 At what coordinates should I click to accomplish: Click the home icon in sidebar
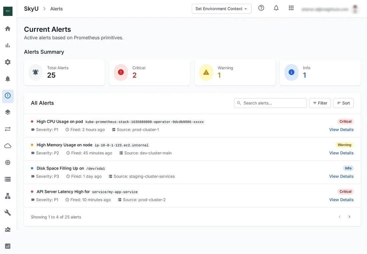pos(8,29)
